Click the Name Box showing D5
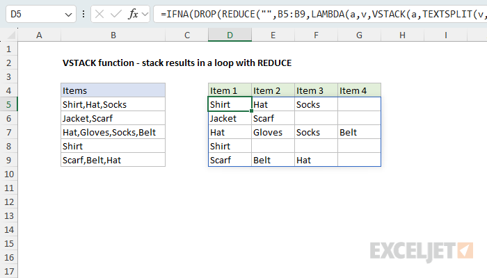 point(41,14)
